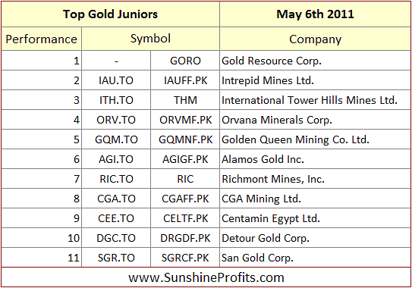Select the SGR.TO symbol cell
Screen dimensions: 412x288
(x=116, y=258)
